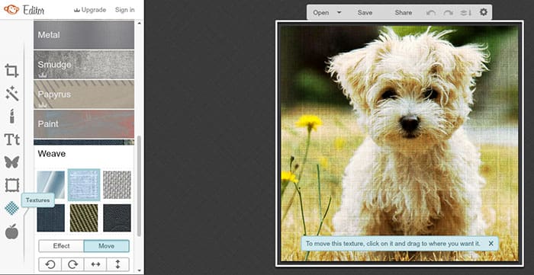Viewport: 534px width, 275px height.
Task: Rotate texture clockwise
Action: [72, 264]
